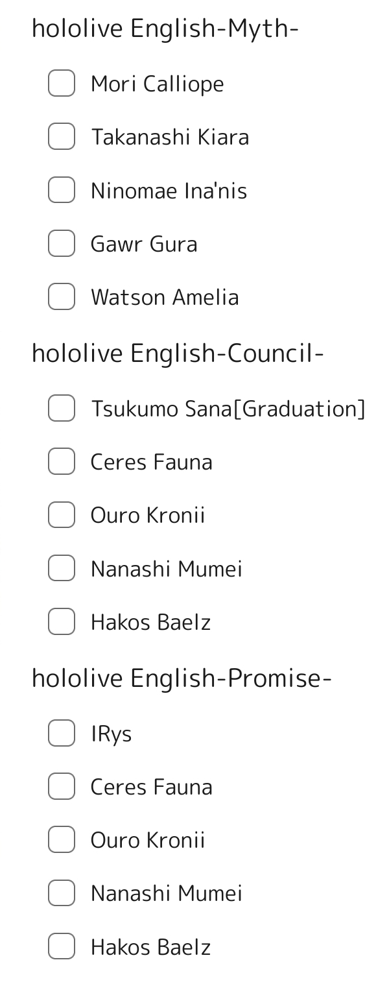Click the Watson Amelia label text
Image resolution: width=389 pixels, height=984 pixels.
(x=165, y=297)
